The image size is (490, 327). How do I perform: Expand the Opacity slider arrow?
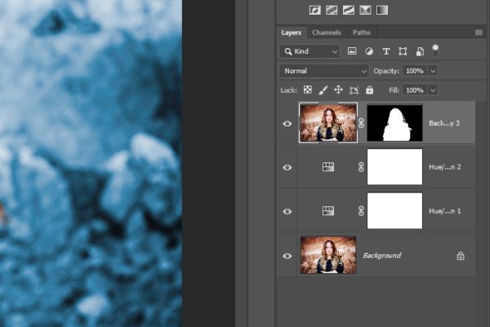(x=433, y=71)
